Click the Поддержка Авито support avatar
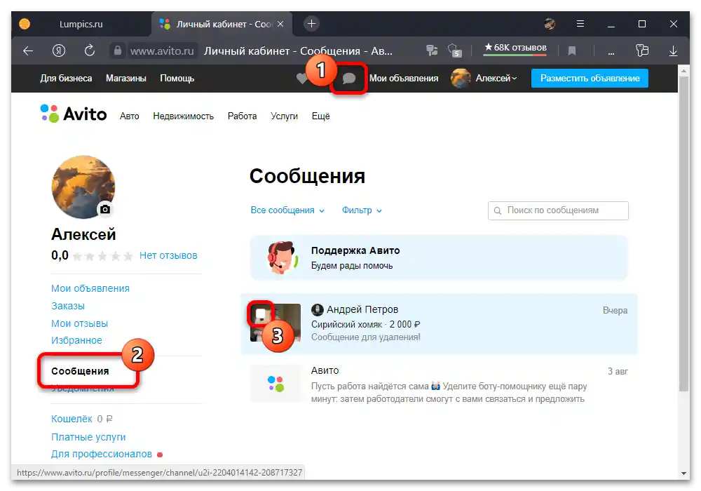Image resolution: width=701 pixels, height=491 pixels. click(282, 257)
